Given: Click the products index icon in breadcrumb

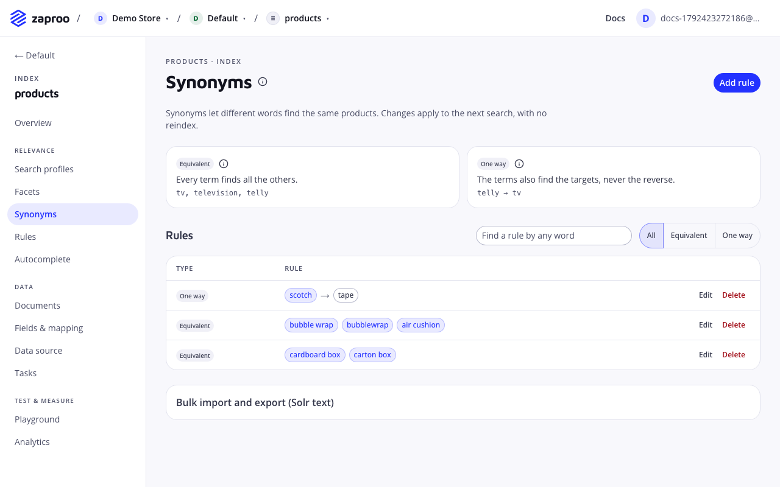Looking at the screenshot, I should tap(273, 18).
